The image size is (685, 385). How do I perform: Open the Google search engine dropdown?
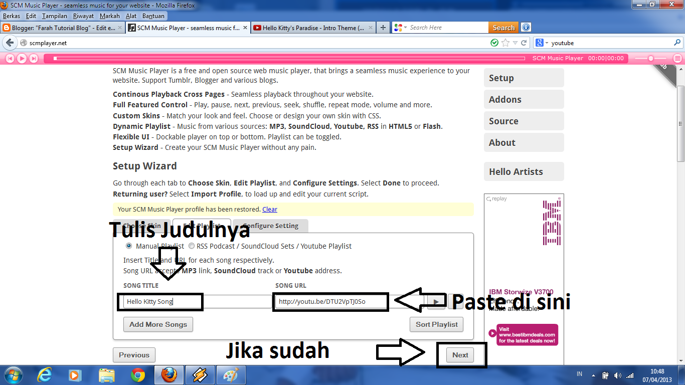pos(542,43)
